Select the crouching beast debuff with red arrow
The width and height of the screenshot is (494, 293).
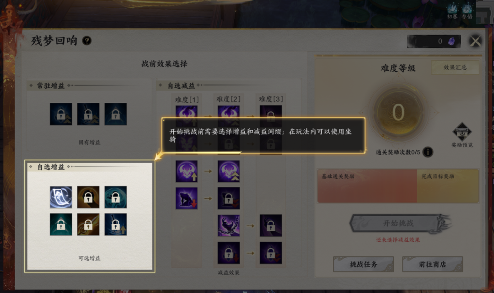coord(187,198)
